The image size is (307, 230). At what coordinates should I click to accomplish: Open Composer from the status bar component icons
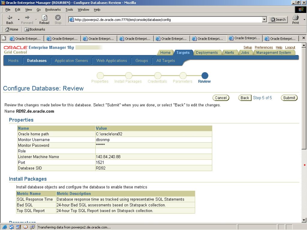point(19,227)
